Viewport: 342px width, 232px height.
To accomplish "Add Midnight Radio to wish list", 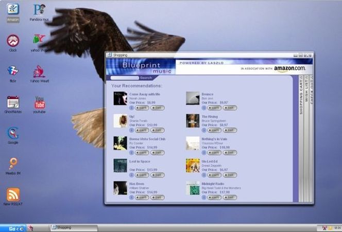I will (x=230, y=198).
